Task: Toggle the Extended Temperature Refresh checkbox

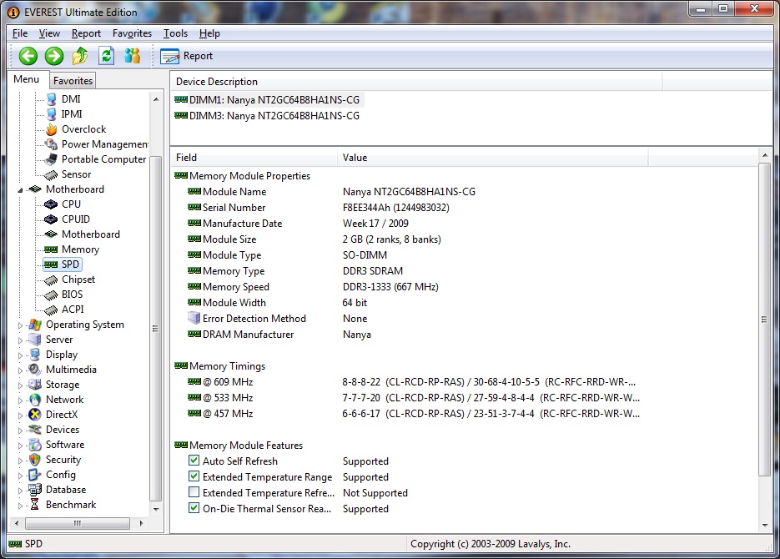Action: coord(194,492)
